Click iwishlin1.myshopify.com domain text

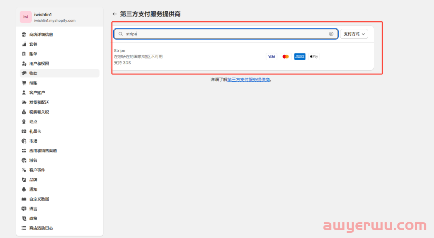(55, 21)
